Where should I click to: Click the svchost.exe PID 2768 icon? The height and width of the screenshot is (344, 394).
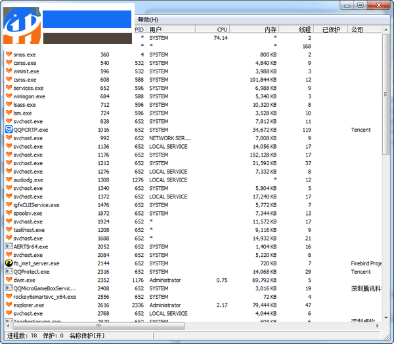pos(9,313)
